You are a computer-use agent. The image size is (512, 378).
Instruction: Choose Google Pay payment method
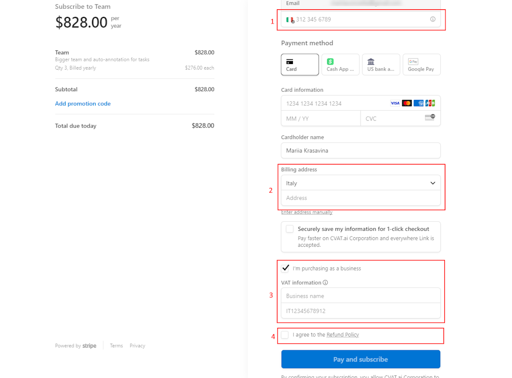421,65
